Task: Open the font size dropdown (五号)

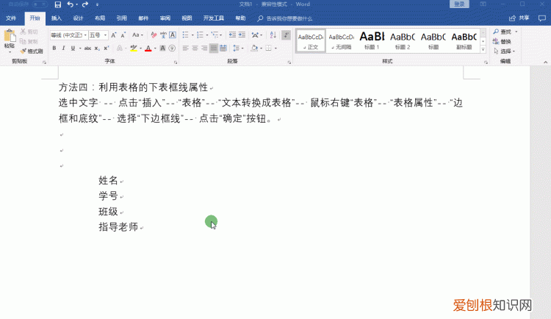Action: pyautogui.click(x=105, y=35)
